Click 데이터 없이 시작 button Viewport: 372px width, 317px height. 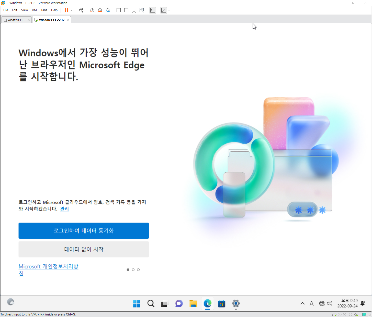coord(84,249)
